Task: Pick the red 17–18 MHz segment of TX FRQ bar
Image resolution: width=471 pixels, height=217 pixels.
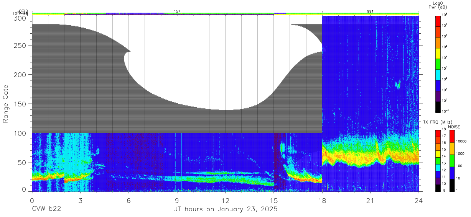Action: pyautogui.click(x=438, y=134)
